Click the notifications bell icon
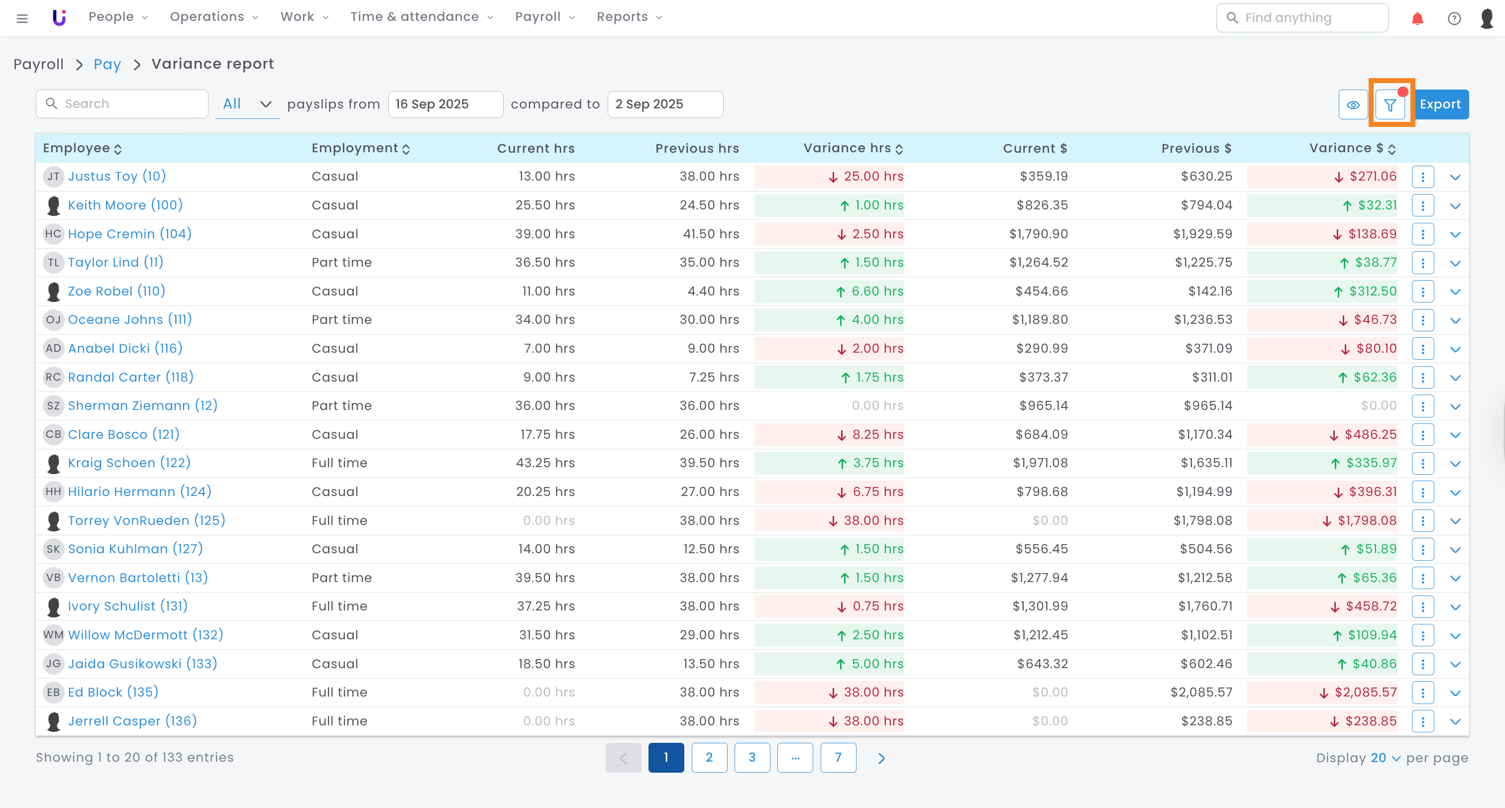The image size is (1505, 808). [1417, 18]
